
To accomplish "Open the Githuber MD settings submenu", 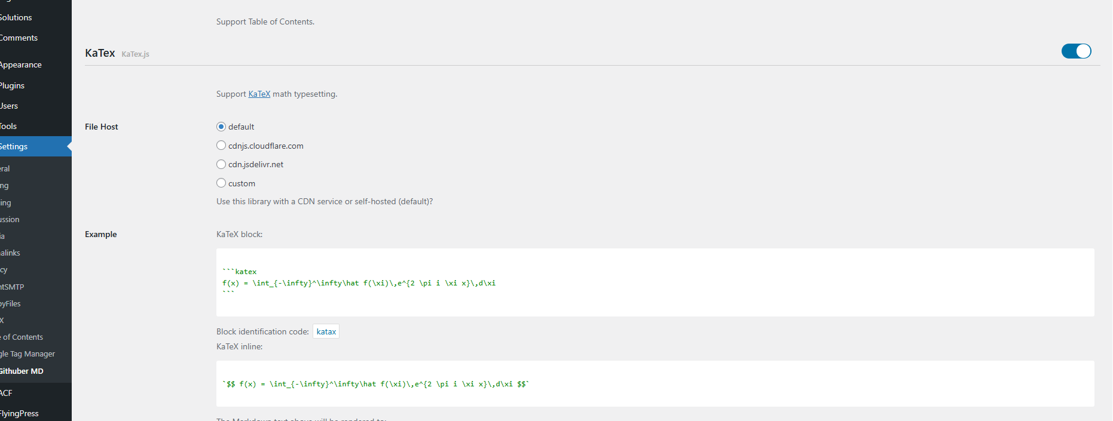I will coord(22,371).
